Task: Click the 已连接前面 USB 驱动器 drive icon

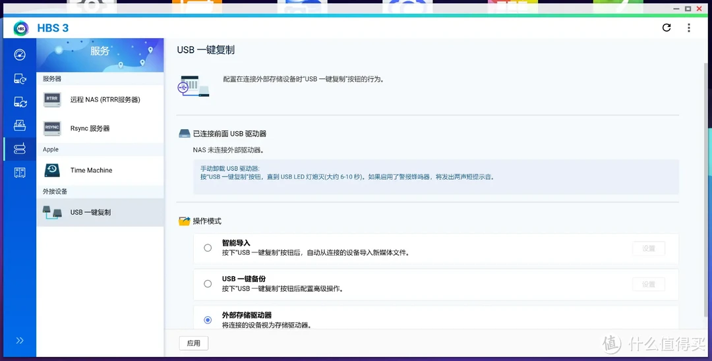Action: point(185,134)
